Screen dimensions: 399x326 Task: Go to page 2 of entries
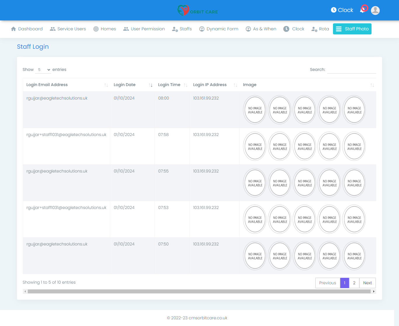354,283
